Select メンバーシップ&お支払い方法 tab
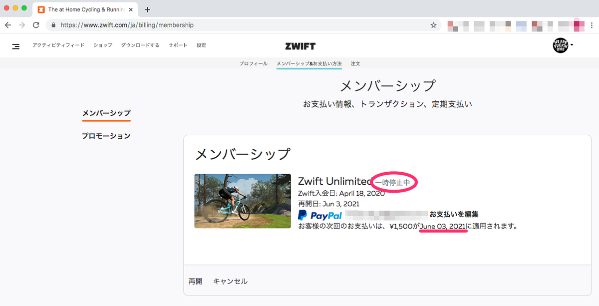This screenshot has height=306, width=599. click(309, 64)
